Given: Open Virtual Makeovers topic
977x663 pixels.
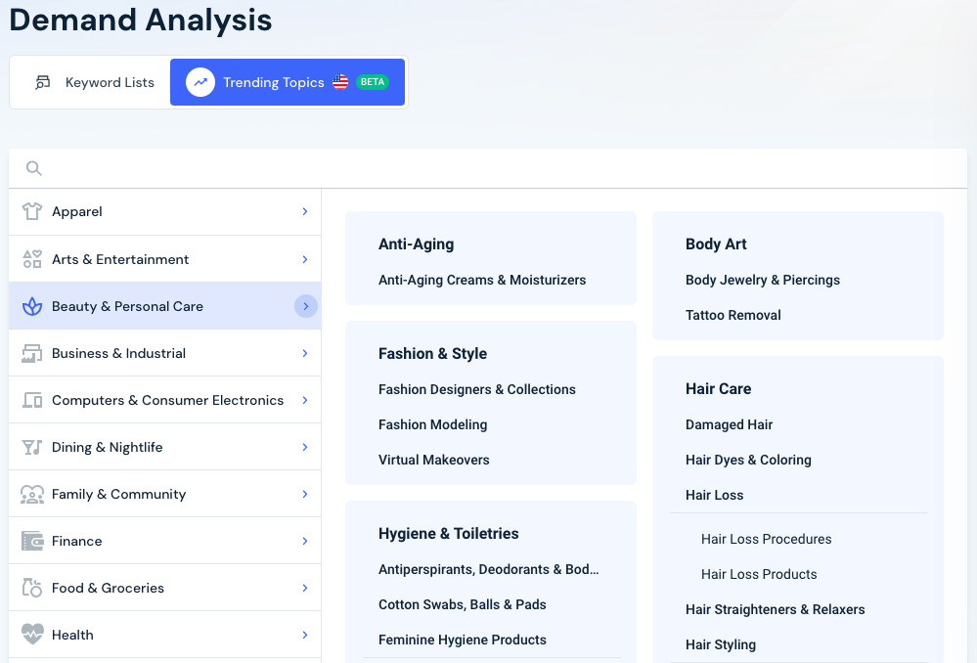Looking at the screenshot, I should [433, 460].
